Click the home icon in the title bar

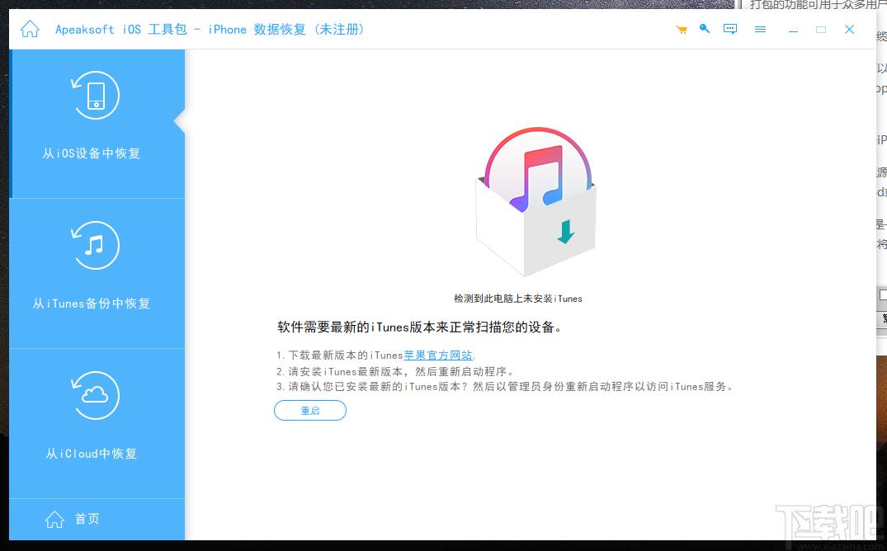click(x=30, y=29)
